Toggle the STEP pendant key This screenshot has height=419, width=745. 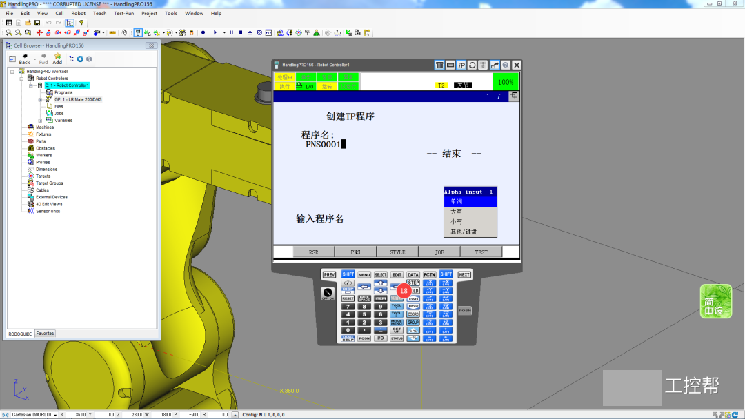pos(413,283)
